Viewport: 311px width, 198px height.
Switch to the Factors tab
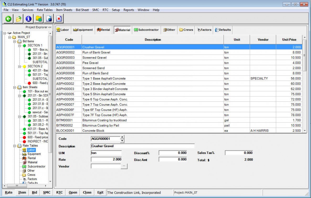tap(204, 30)
